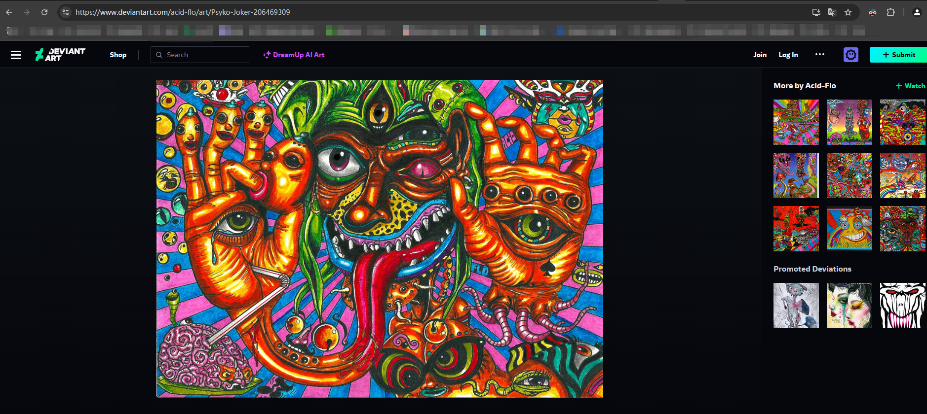
Task: Watch the artist Acid-Flo
Action: click(x=911, y=86)
